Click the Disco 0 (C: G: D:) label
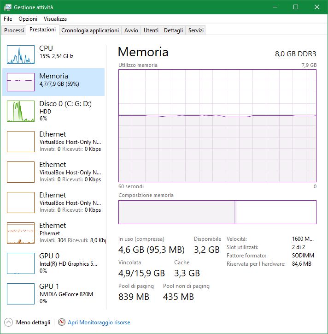This screenshot has height=334, width=328. coord(65,104)
